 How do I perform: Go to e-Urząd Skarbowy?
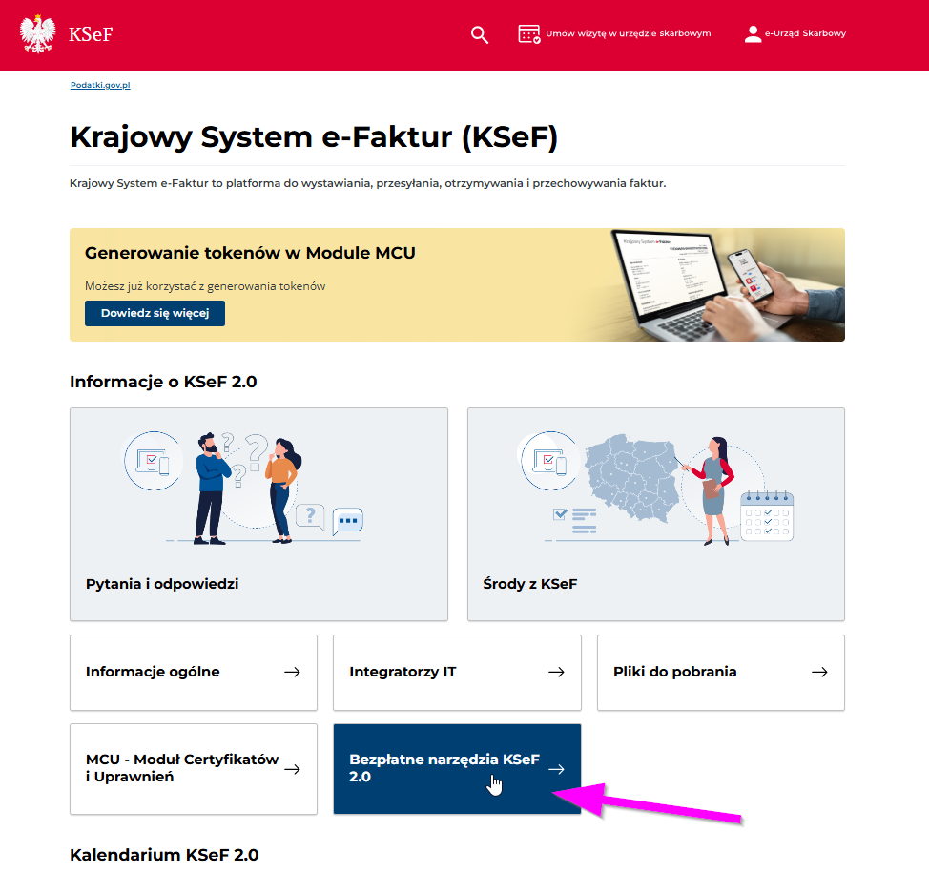(x=804, y=34)
